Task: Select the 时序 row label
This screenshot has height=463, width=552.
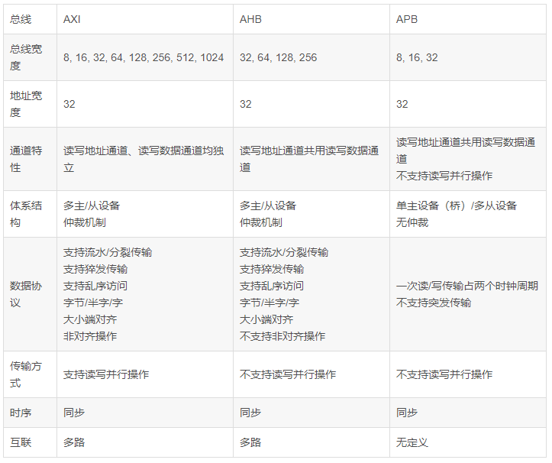Action: pyautogui.click(x=21, y=413)
